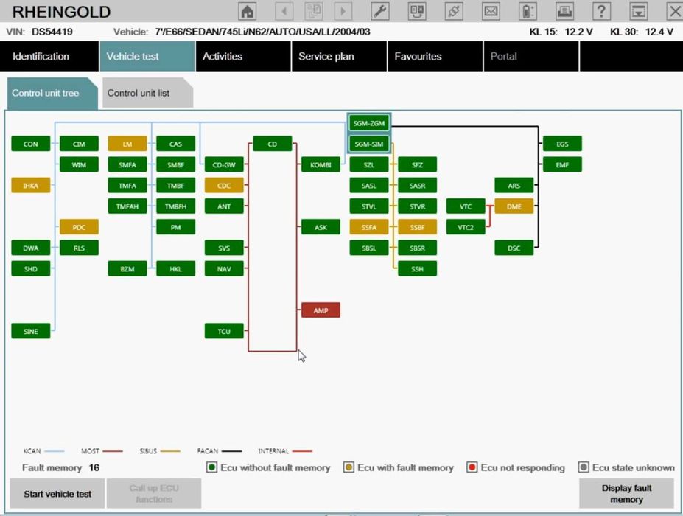Select the CDC control unit
The image size is (683, 516).
pos(224,185)
